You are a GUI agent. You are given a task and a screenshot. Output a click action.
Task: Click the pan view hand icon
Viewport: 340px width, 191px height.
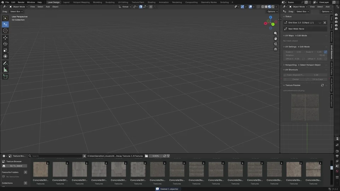point(276,39)
